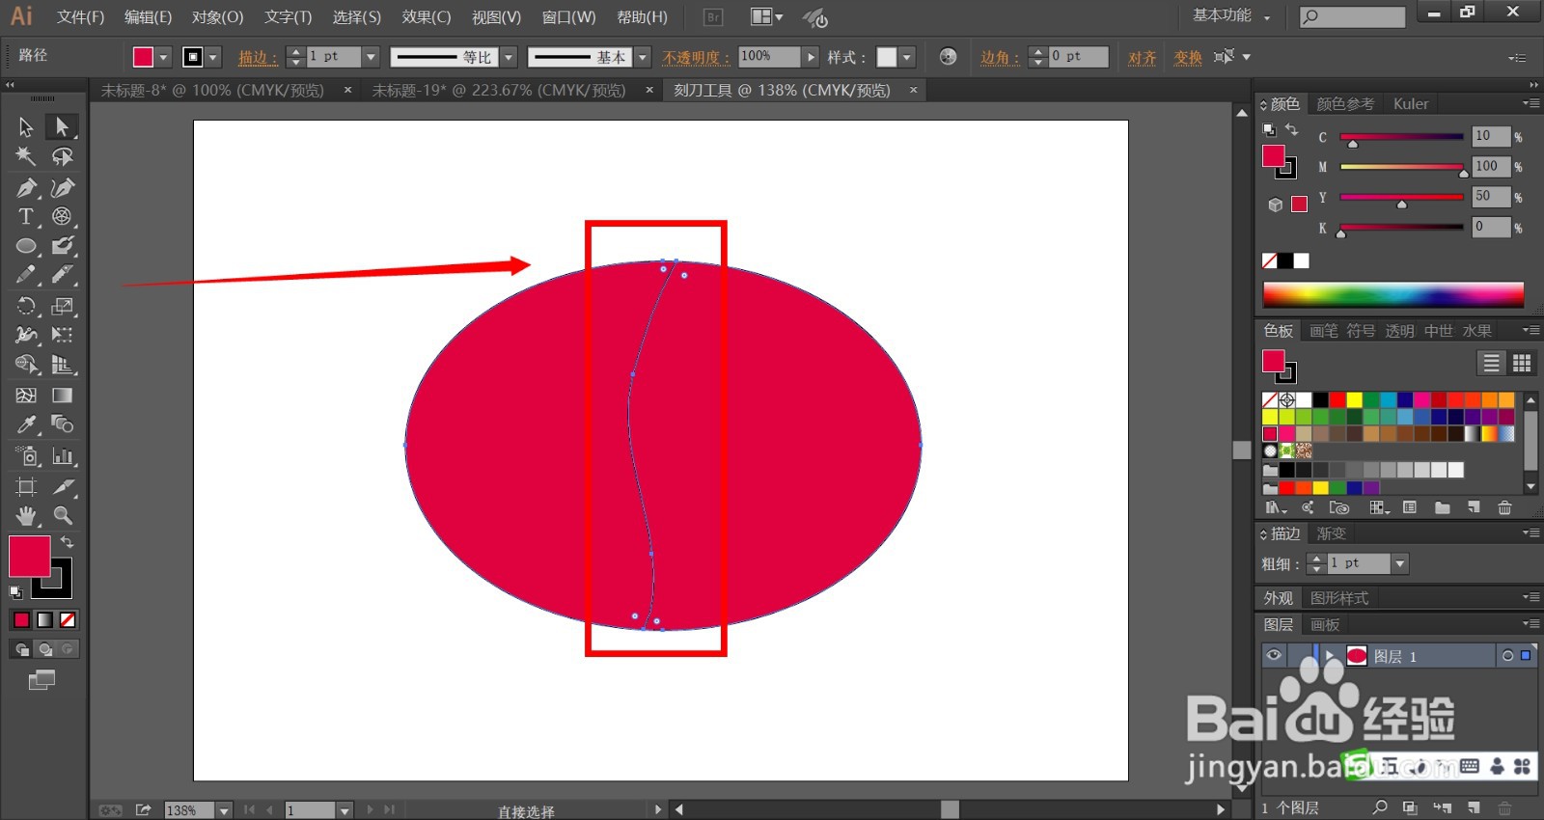Click the search field in the top bar
This screenshot has width=1544, height=820.
tap(1352, 16)
